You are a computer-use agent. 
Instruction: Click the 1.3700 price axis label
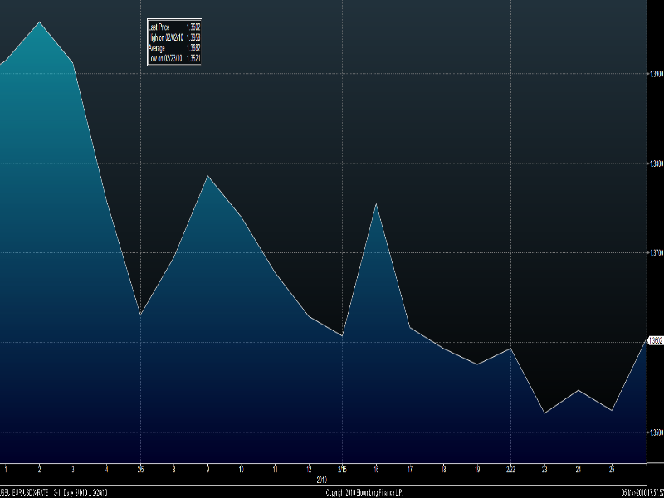tap(657, 253)
